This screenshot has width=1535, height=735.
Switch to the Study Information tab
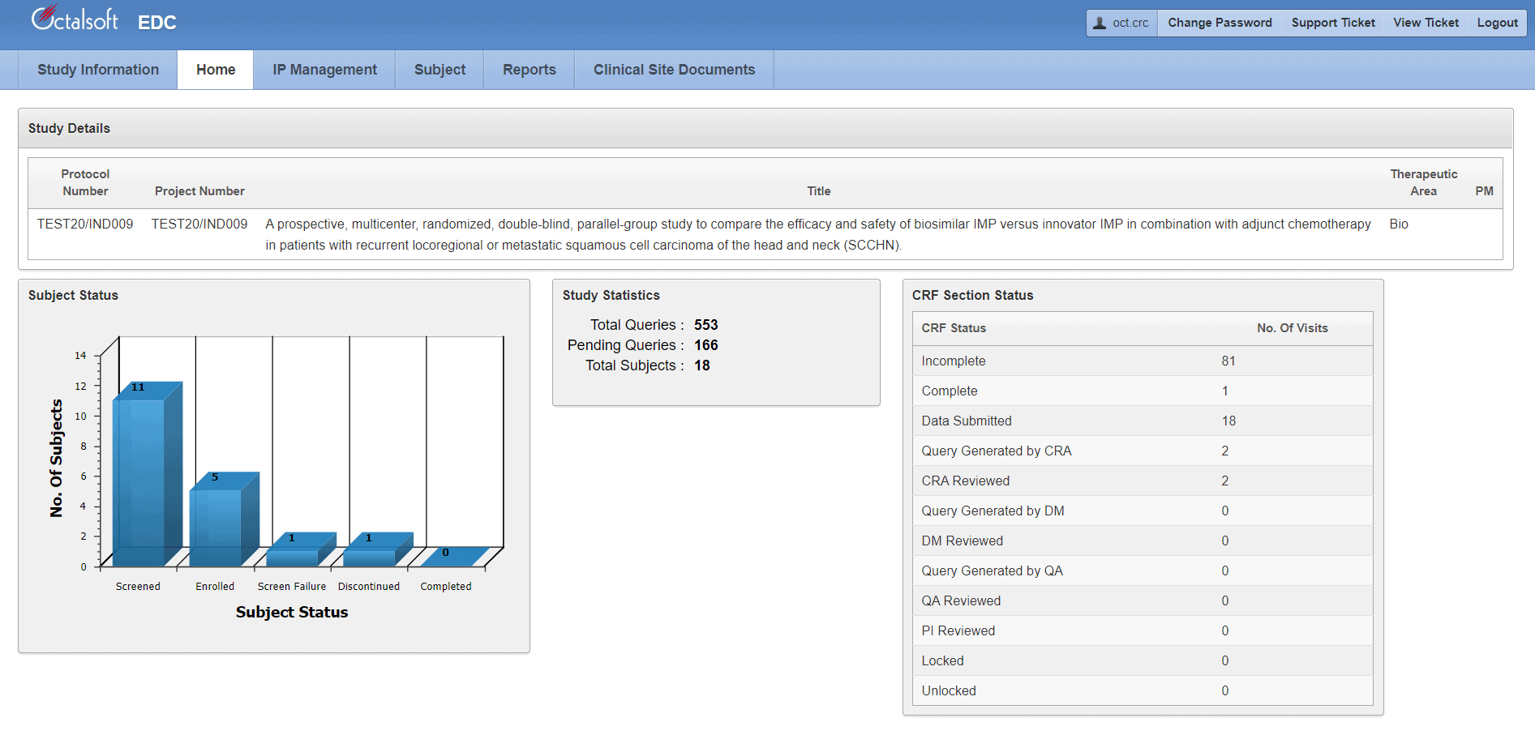[98, 70]
